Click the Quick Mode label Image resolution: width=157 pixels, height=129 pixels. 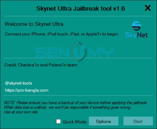pyautogui.click(x=75, y=122)
